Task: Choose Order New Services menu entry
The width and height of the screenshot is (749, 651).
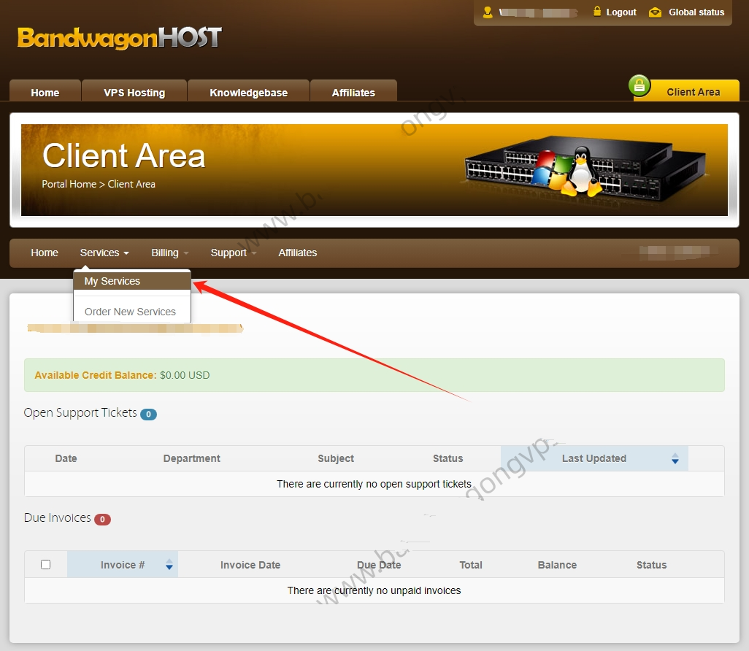Action: (x=130, y=312)
